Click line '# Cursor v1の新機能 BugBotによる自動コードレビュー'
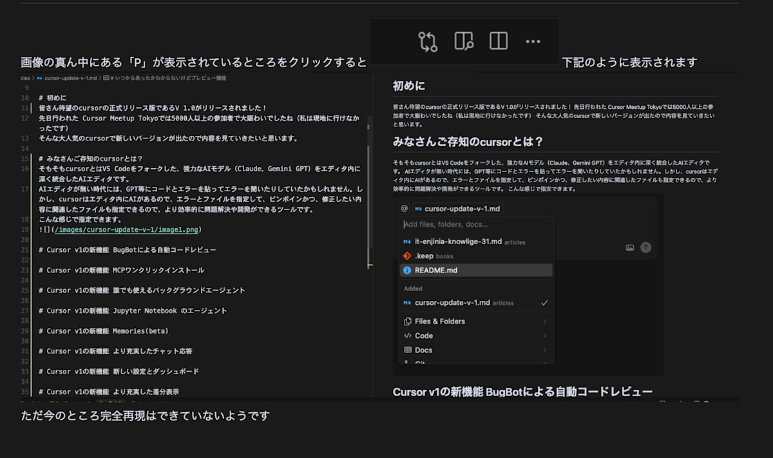 [127, 250]
